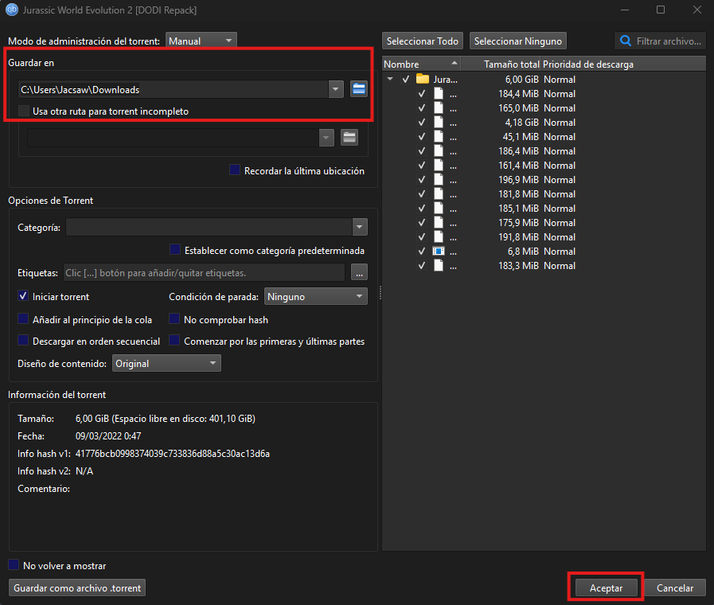
Task: Click 'Seleccionar Todo' button
Action: (x=423, y=41)
